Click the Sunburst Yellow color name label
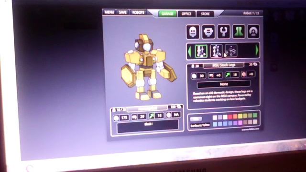The height and width of the screenshot is (172, 306). coord(200,125)
